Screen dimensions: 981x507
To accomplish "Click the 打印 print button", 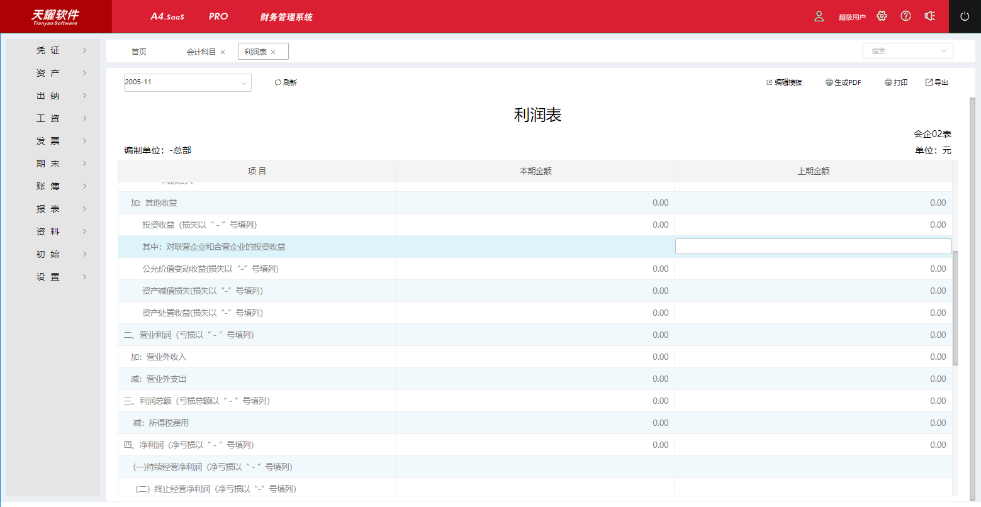I will point(896,82).
